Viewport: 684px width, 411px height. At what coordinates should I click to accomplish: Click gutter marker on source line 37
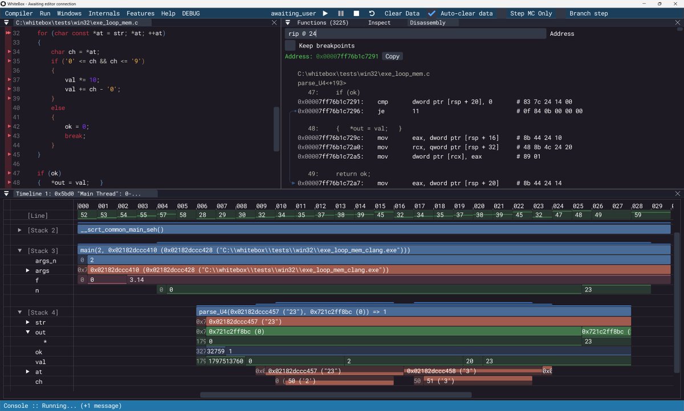[x=9, y=80]
